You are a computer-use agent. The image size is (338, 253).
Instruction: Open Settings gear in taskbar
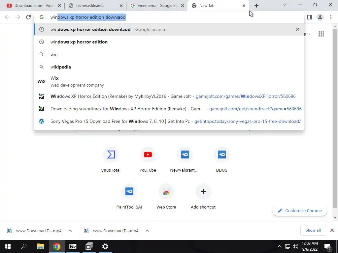(x=105, y=246)
